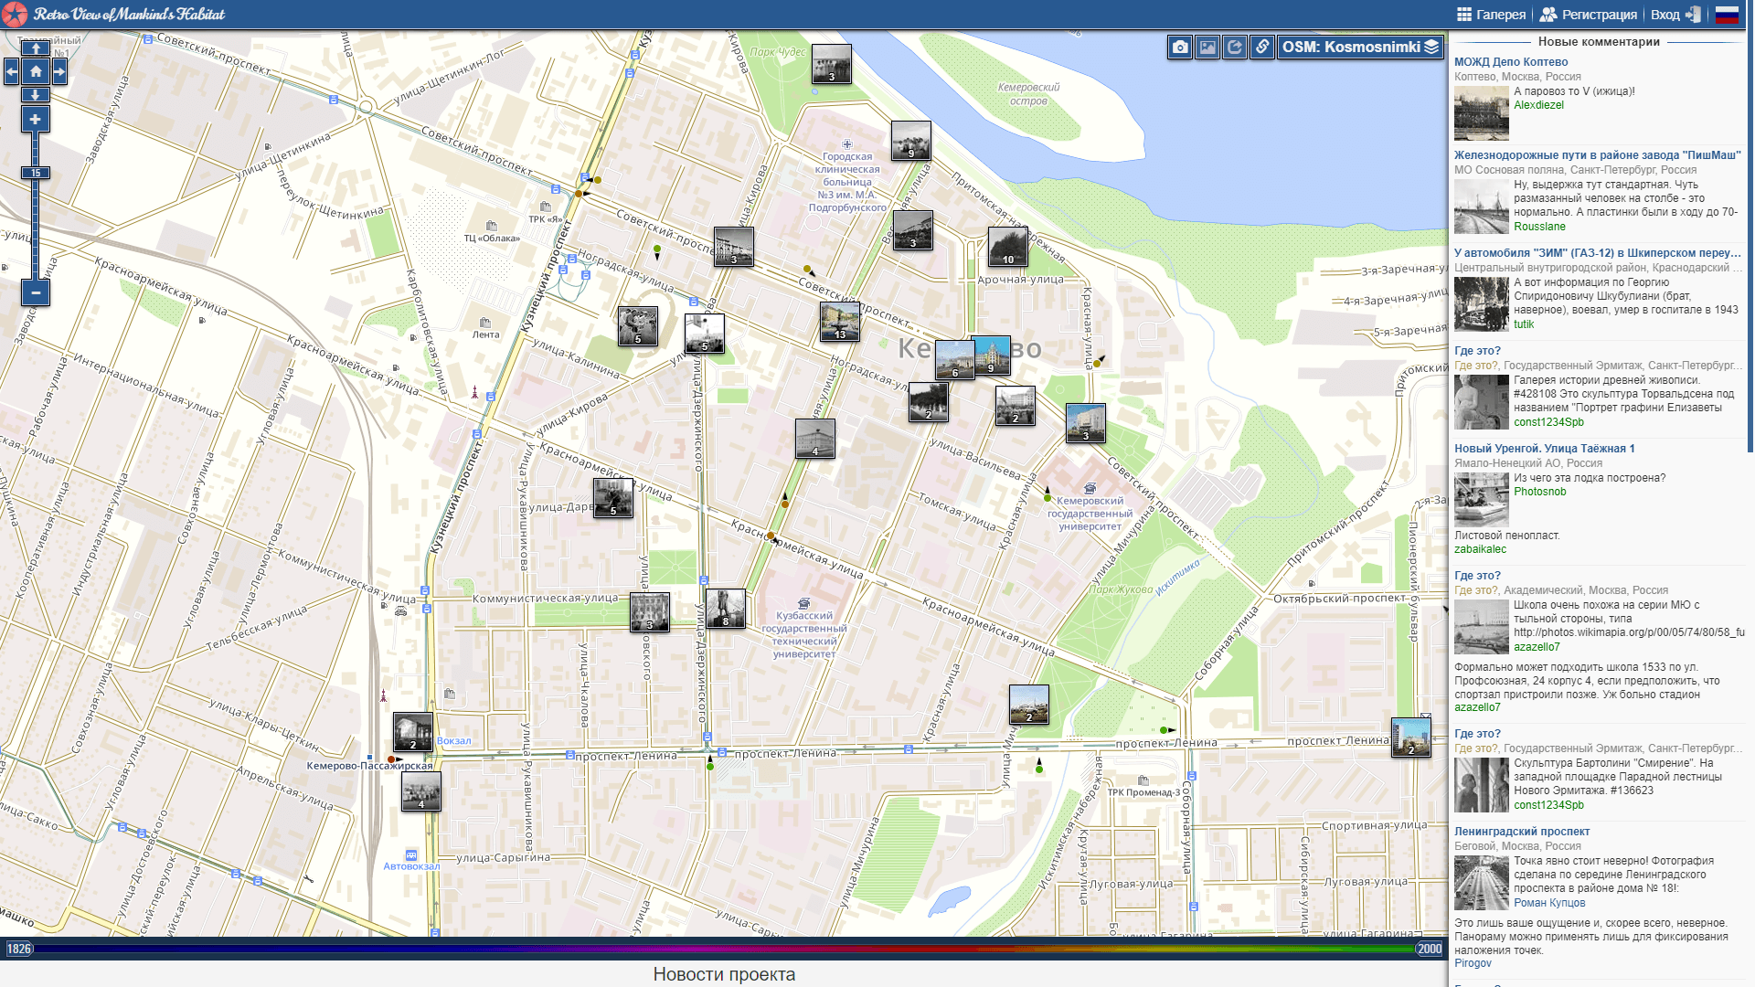Pan map left with arrow button

pyautogui.click(x=11, y=71)
